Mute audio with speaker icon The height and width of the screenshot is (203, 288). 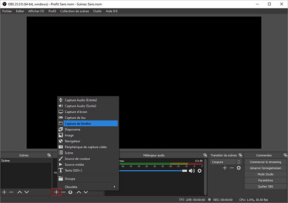[192, 170]
